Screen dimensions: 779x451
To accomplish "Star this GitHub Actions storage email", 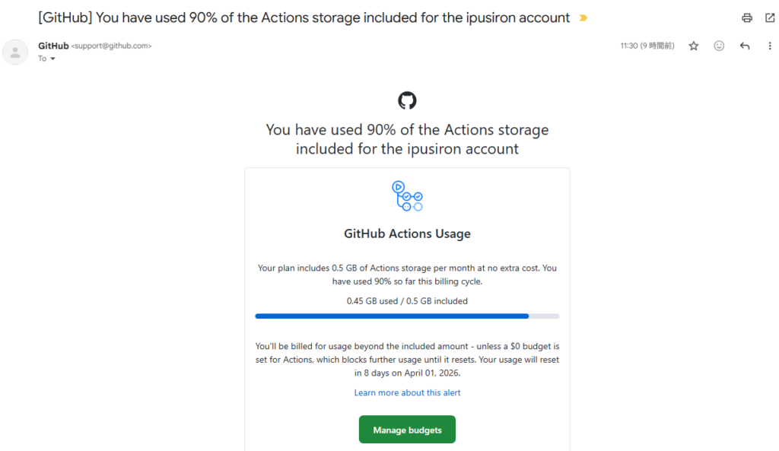I will click(694, 46).
